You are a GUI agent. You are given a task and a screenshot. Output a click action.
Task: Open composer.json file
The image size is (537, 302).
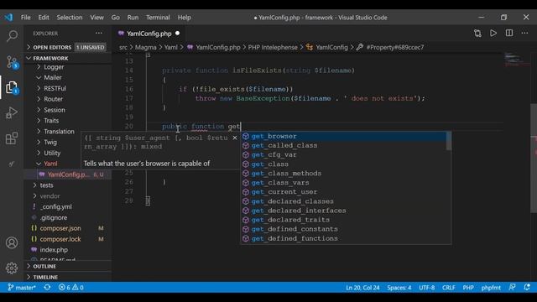pos(60,228)
